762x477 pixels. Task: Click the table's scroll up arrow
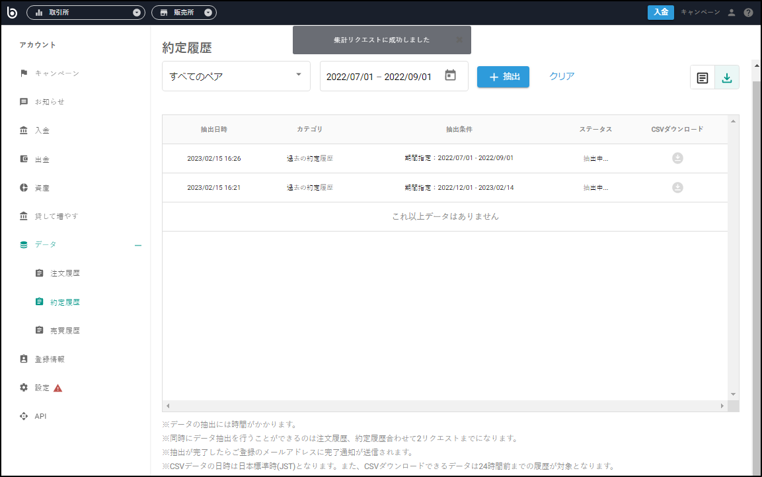coord(734,121)
